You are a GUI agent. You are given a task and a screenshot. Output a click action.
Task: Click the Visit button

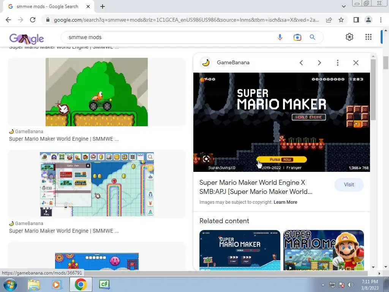[x=349, y=184]
